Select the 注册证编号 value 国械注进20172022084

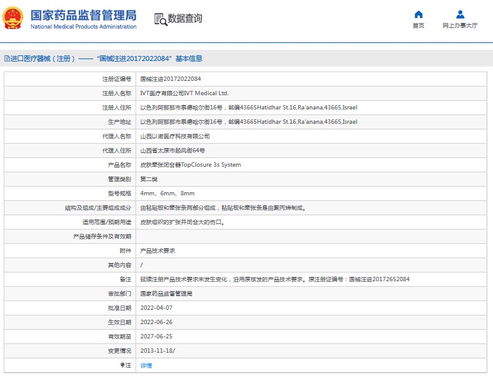(170, 79)
